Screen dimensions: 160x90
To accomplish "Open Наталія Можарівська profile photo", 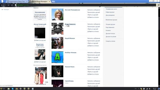I will pos(57,14).
